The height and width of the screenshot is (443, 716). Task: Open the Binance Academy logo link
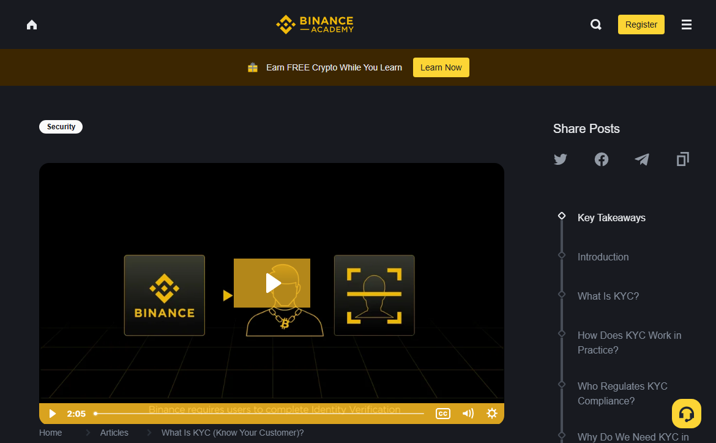pos(315,25)
